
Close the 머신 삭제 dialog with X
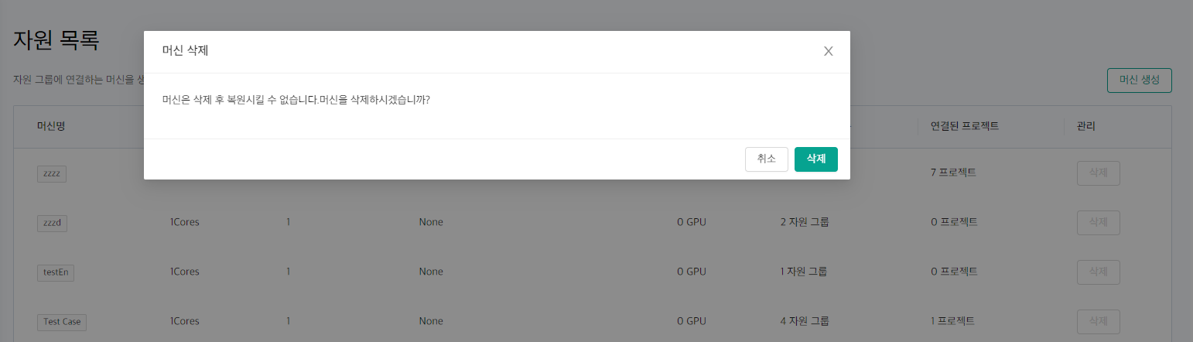tap(828, 51)
